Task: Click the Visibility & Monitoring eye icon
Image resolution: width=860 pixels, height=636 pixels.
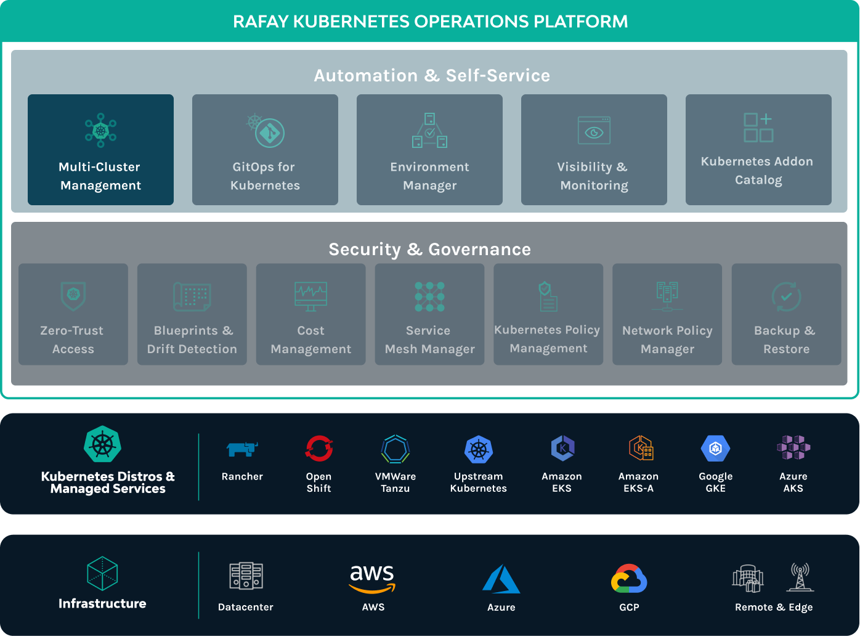Action: 594,130
